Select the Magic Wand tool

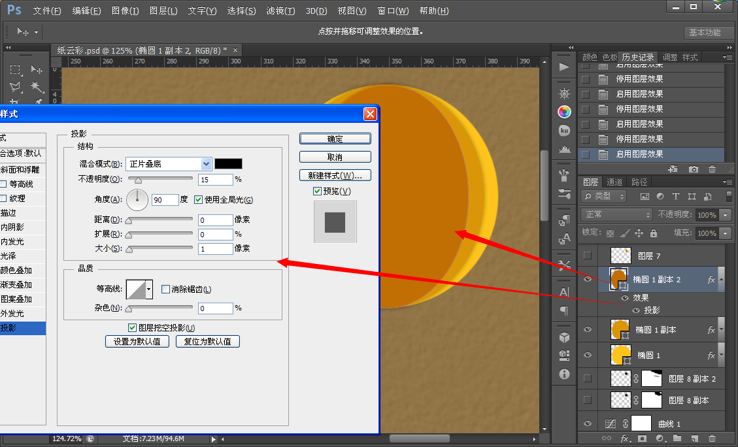37,86
